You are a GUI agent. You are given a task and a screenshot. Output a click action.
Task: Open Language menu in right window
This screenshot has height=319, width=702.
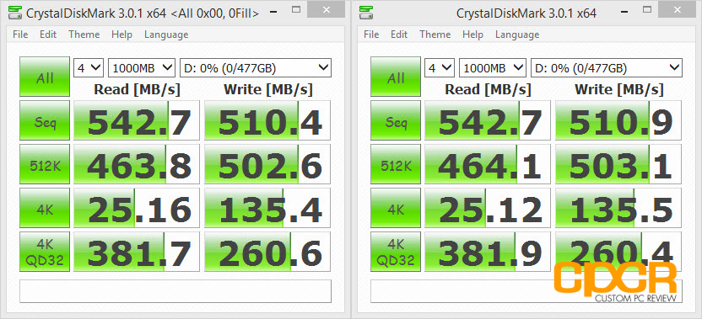(x=517, y=35)
